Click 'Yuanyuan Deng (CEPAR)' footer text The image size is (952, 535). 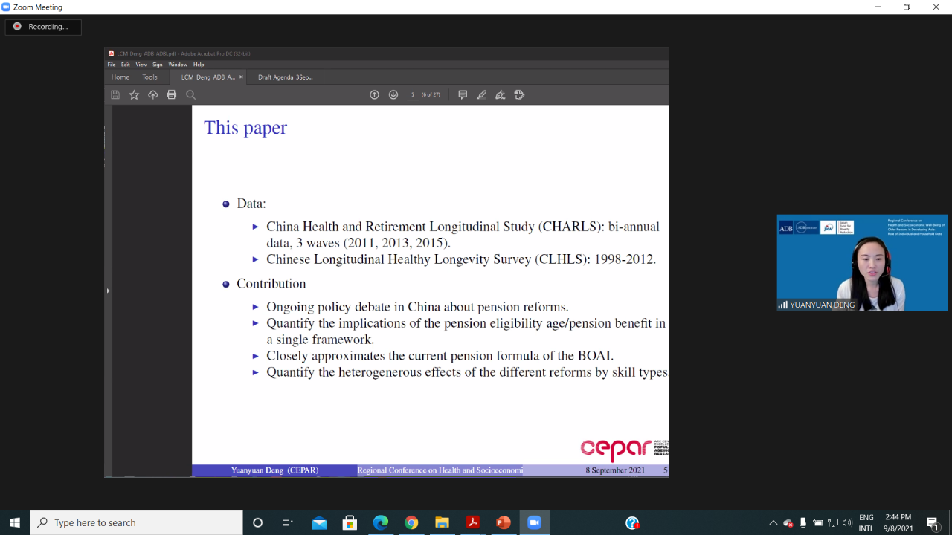click(274, 470)
